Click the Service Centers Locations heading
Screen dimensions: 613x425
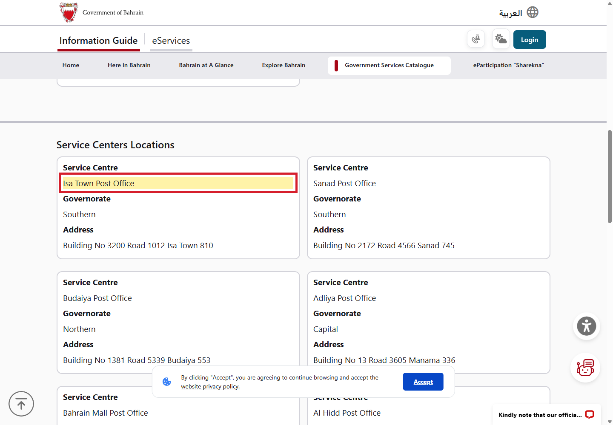tap(115, 145)
